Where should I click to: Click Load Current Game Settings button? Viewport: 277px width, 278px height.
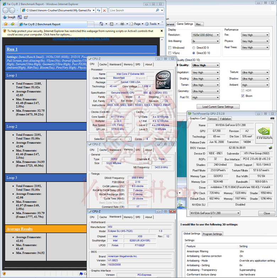point(218,107)
